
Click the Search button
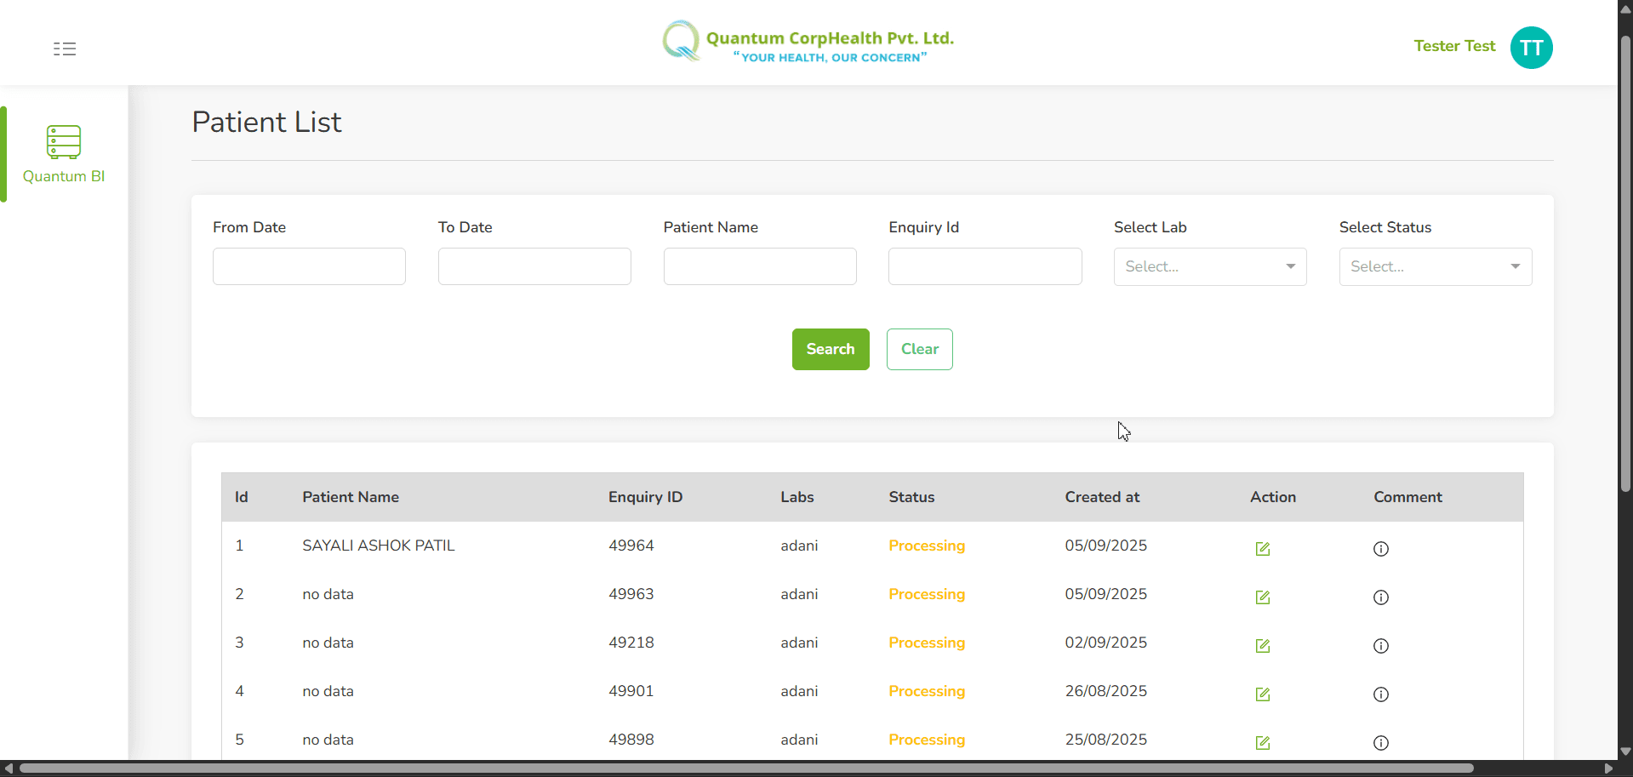click(x=830, y=349)
